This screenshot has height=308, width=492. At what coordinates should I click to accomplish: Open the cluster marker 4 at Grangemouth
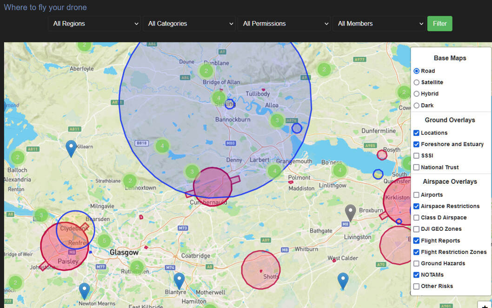pyautogui.click(x=274, y=171)
